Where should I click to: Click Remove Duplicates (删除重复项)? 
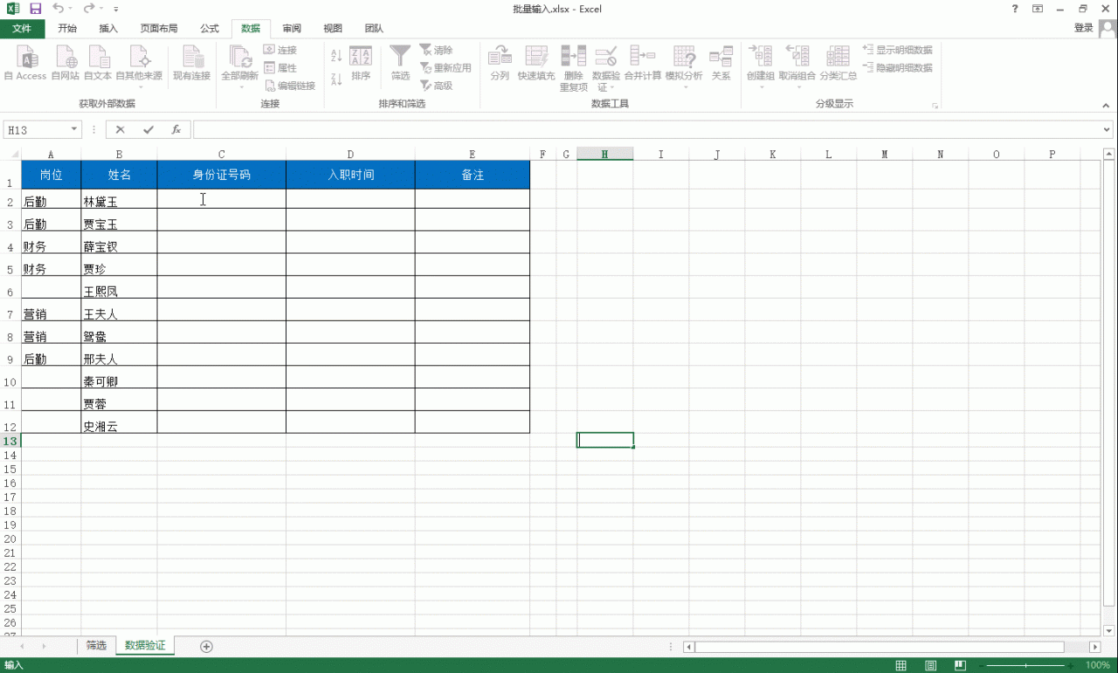coord(574,68)
